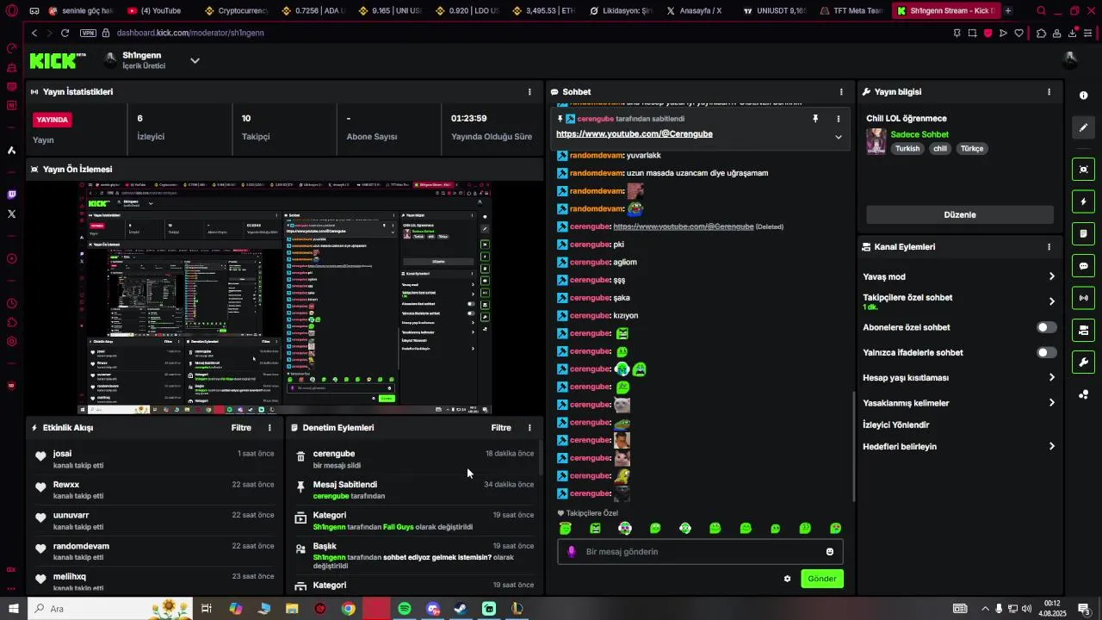Click josai in activity feed

[x=62, y=454]
